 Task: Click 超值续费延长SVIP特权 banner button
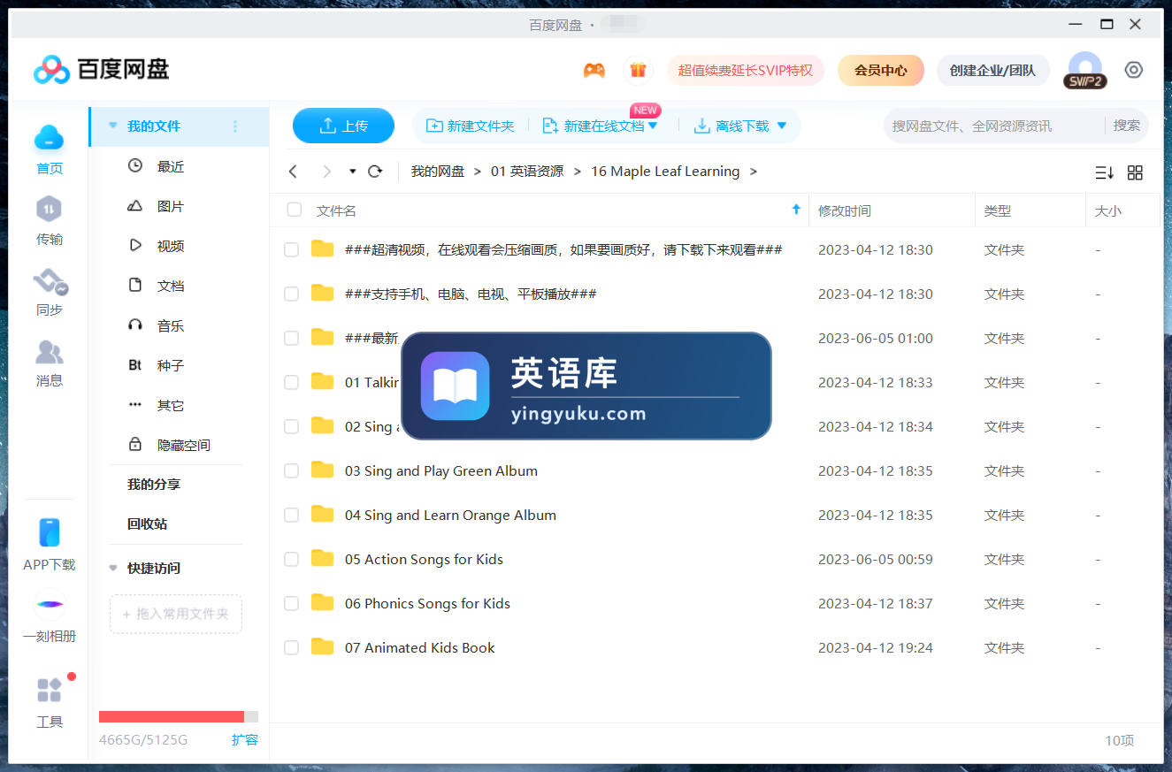[746, 70]
